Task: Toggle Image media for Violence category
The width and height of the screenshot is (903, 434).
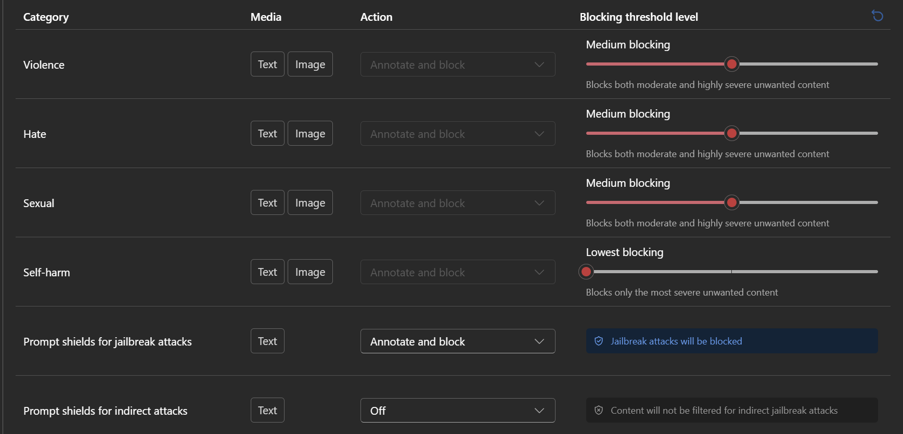Action: coord(310,64)
